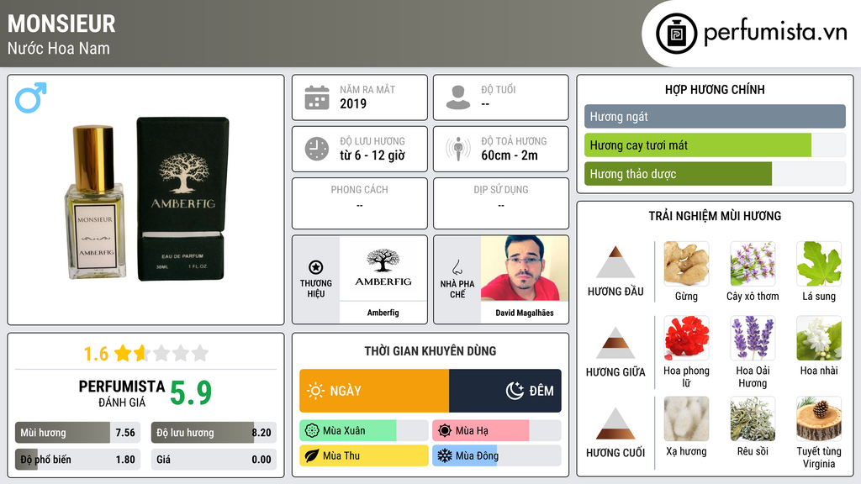Select the Ngày daytime segment
This screenshot has width=861, height=484.
point(374,391)
